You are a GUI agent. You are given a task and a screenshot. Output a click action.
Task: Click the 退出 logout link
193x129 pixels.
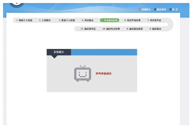tap(175, 9)
